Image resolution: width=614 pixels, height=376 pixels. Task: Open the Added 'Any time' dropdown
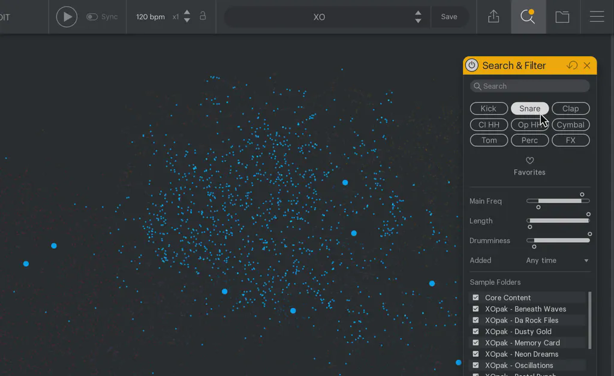point(557,260)
